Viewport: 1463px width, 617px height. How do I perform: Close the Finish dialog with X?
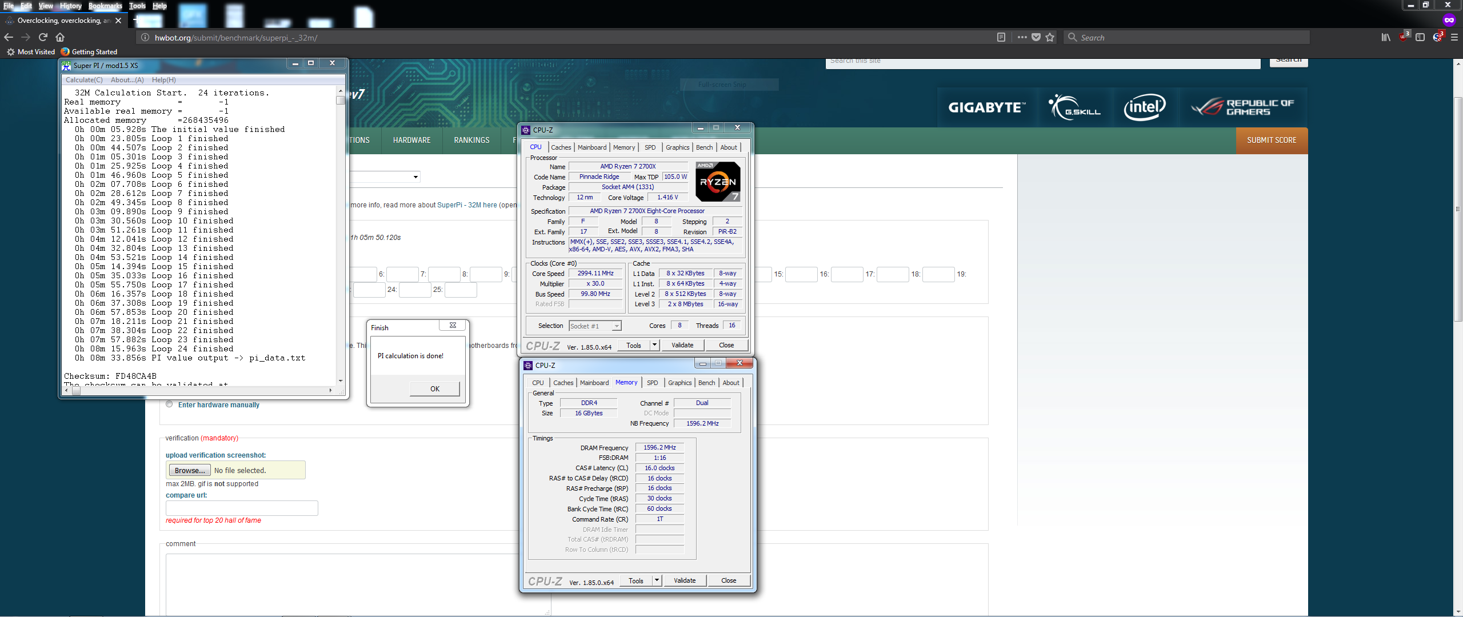coord(453,325)
